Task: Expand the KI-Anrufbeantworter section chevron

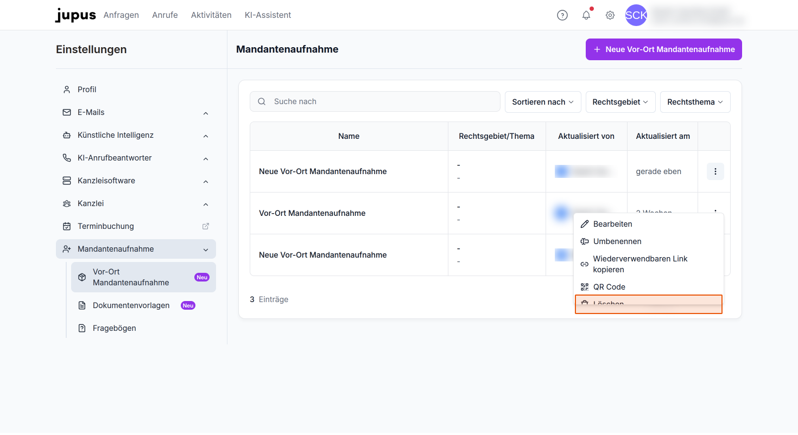Action: (206, 158)
